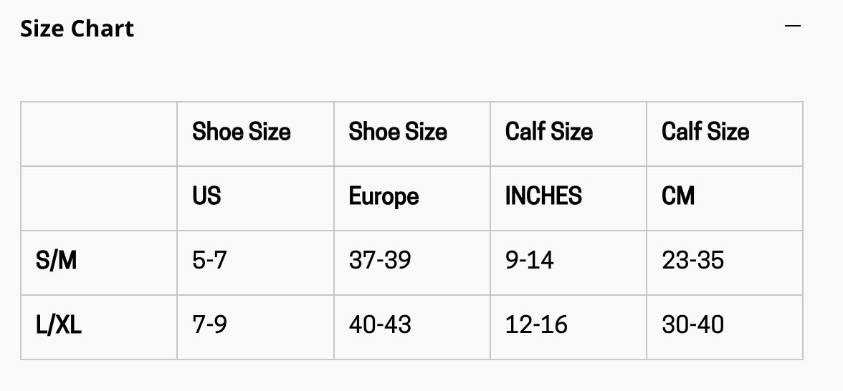843x391 pixels.
Task: Click the 7-9 US shoe size cell
Action: point(255,327)
